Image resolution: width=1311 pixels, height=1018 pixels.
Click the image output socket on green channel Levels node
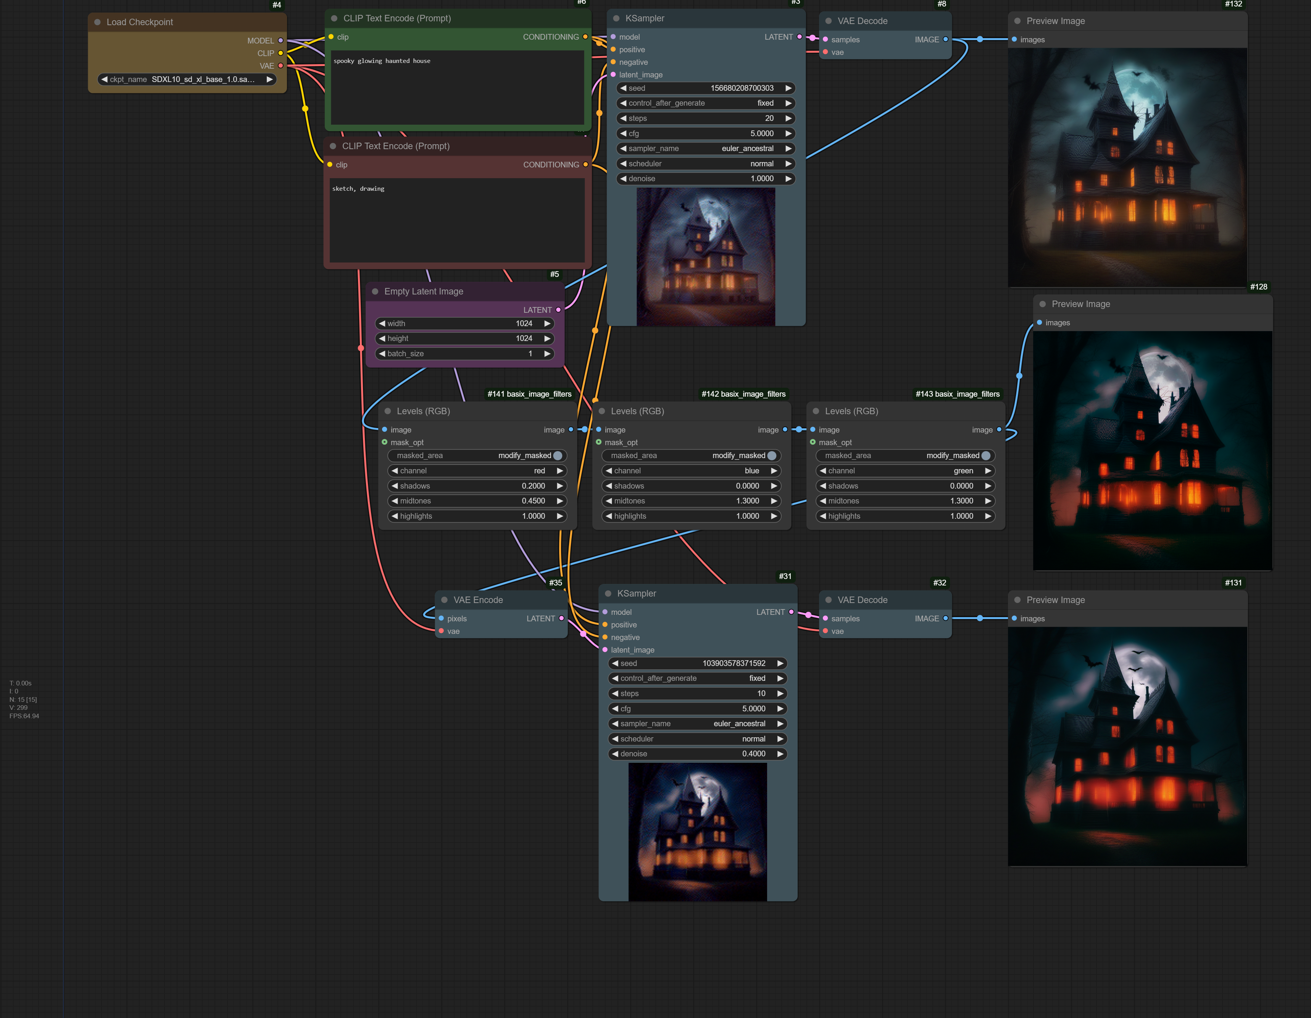pos(999,429)
